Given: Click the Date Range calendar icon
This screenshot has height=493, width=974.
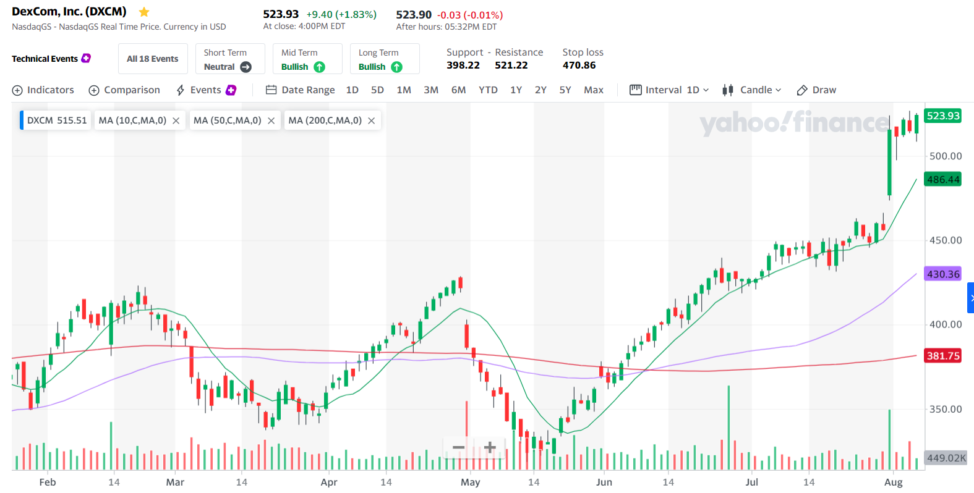Looking at the screenshot, I should click(x=271, y=90).
